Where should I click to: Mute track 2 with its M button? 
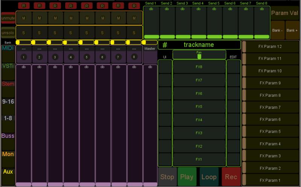click(x=40, y=18)
